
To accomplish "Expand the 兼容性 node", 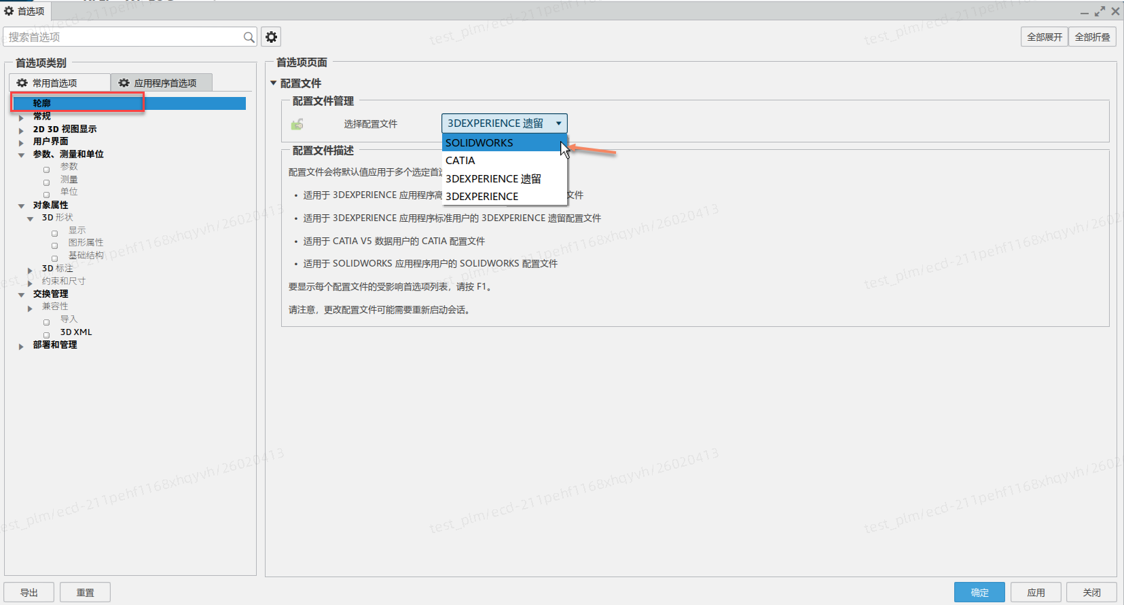I will click(30, 308).
